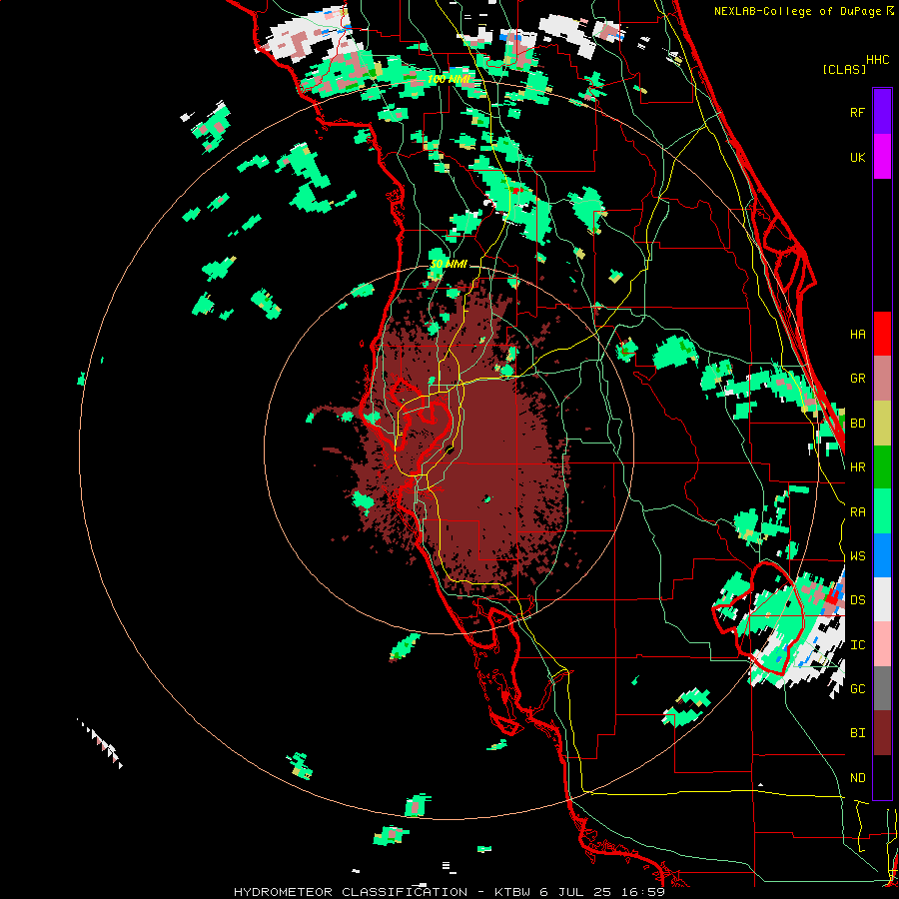Image resolution: width=899 pixels, height=899 pixels.
Task: Click the GC legend label
Action: (x=857, y=688)
